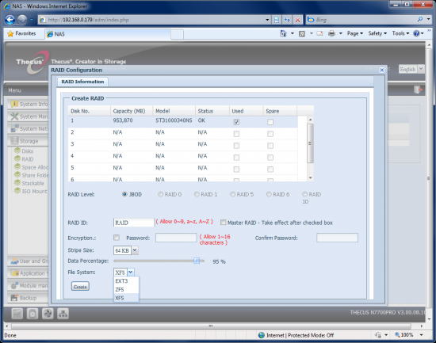Viewport: 436px width, 343px height.
Task: Click the Bing search magnifier icon
Action: 420,20
